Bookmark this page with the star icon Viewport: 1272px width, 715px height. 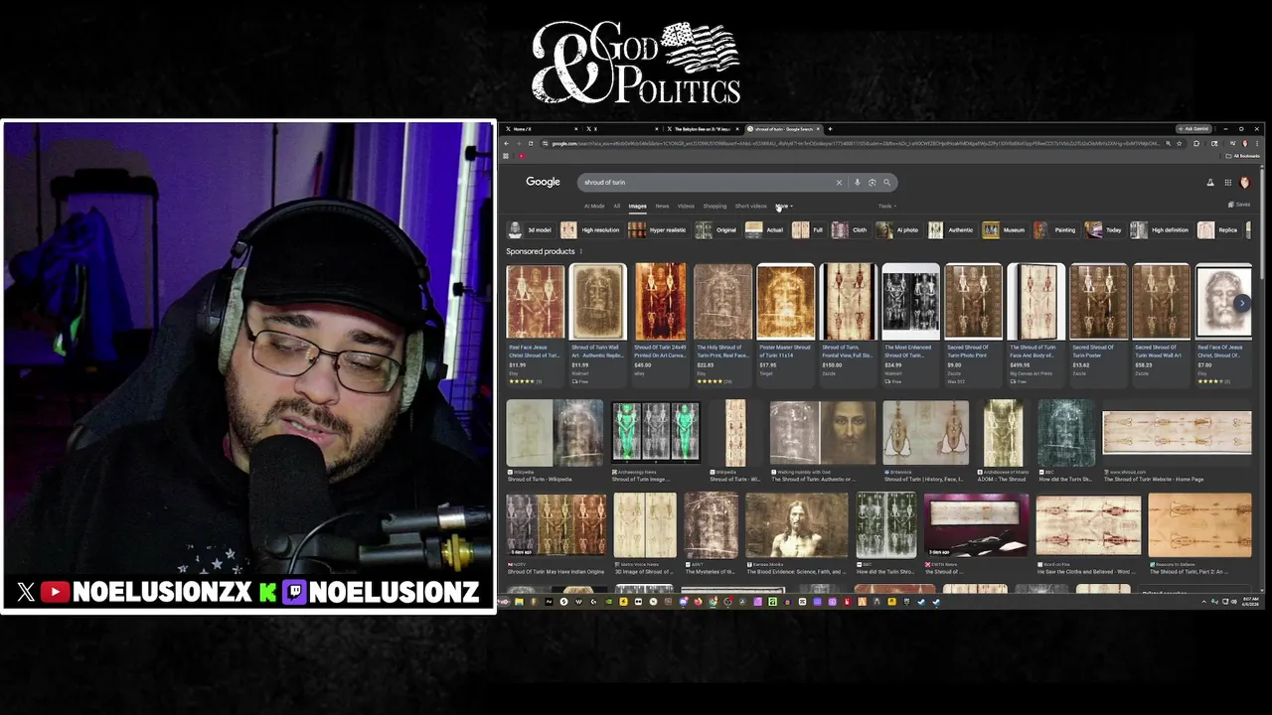[1180, 143]
